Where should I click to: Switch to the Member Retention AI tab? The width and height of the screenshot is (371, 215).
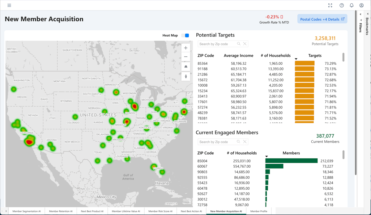point(61,211)
